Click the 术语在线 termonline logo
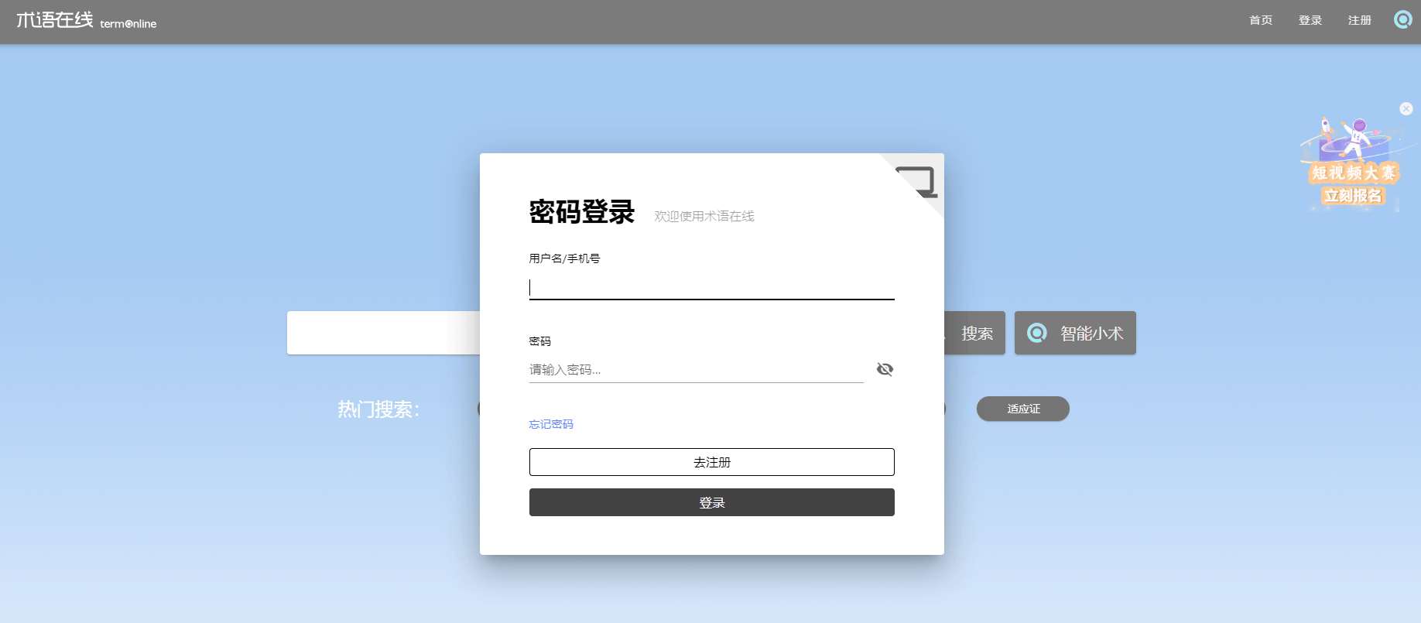This screenshot has height=623, width=1421. [x=87, y=21]
